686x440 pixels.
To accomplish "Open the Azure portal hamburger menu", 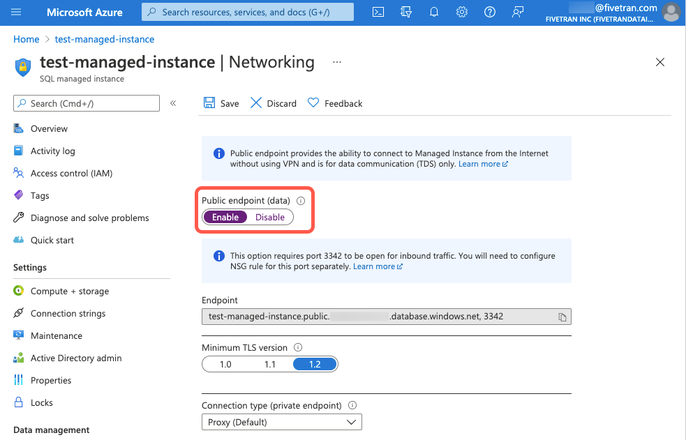I will [16, 12].
